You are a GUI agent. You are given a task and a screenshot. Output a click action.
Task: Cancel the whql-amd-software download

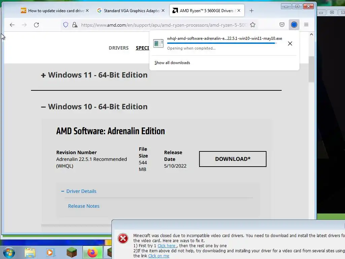coord(290,44)
